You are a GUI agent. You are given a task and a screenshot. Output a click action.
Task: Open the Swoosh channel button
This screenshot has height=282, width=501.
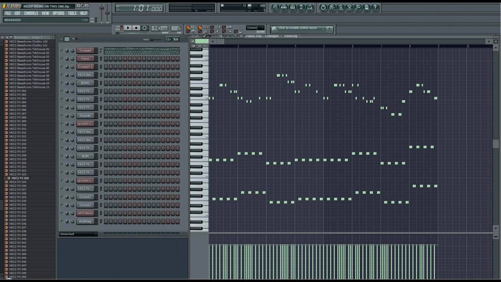[x=85, y=116]
